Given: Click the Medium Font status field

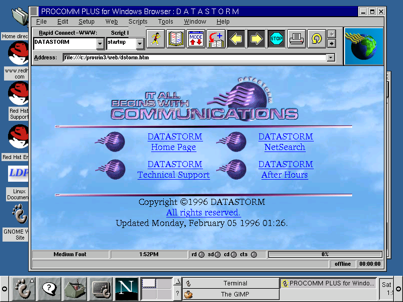Looking at the screenshot, I should tap(70, 254).
